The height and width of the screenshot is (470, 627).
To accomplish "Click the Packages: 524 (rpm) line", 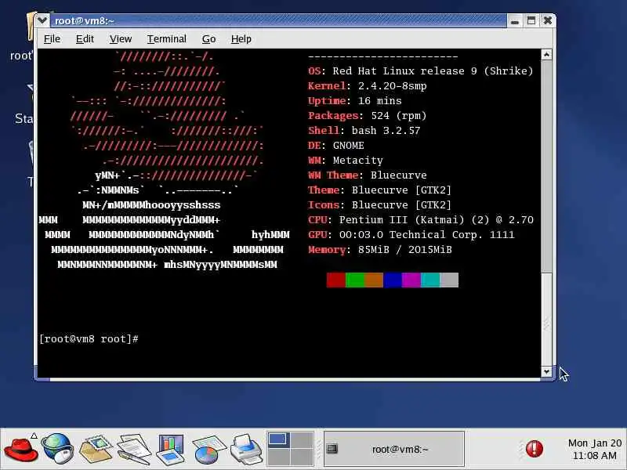I will tap(367, 115).
